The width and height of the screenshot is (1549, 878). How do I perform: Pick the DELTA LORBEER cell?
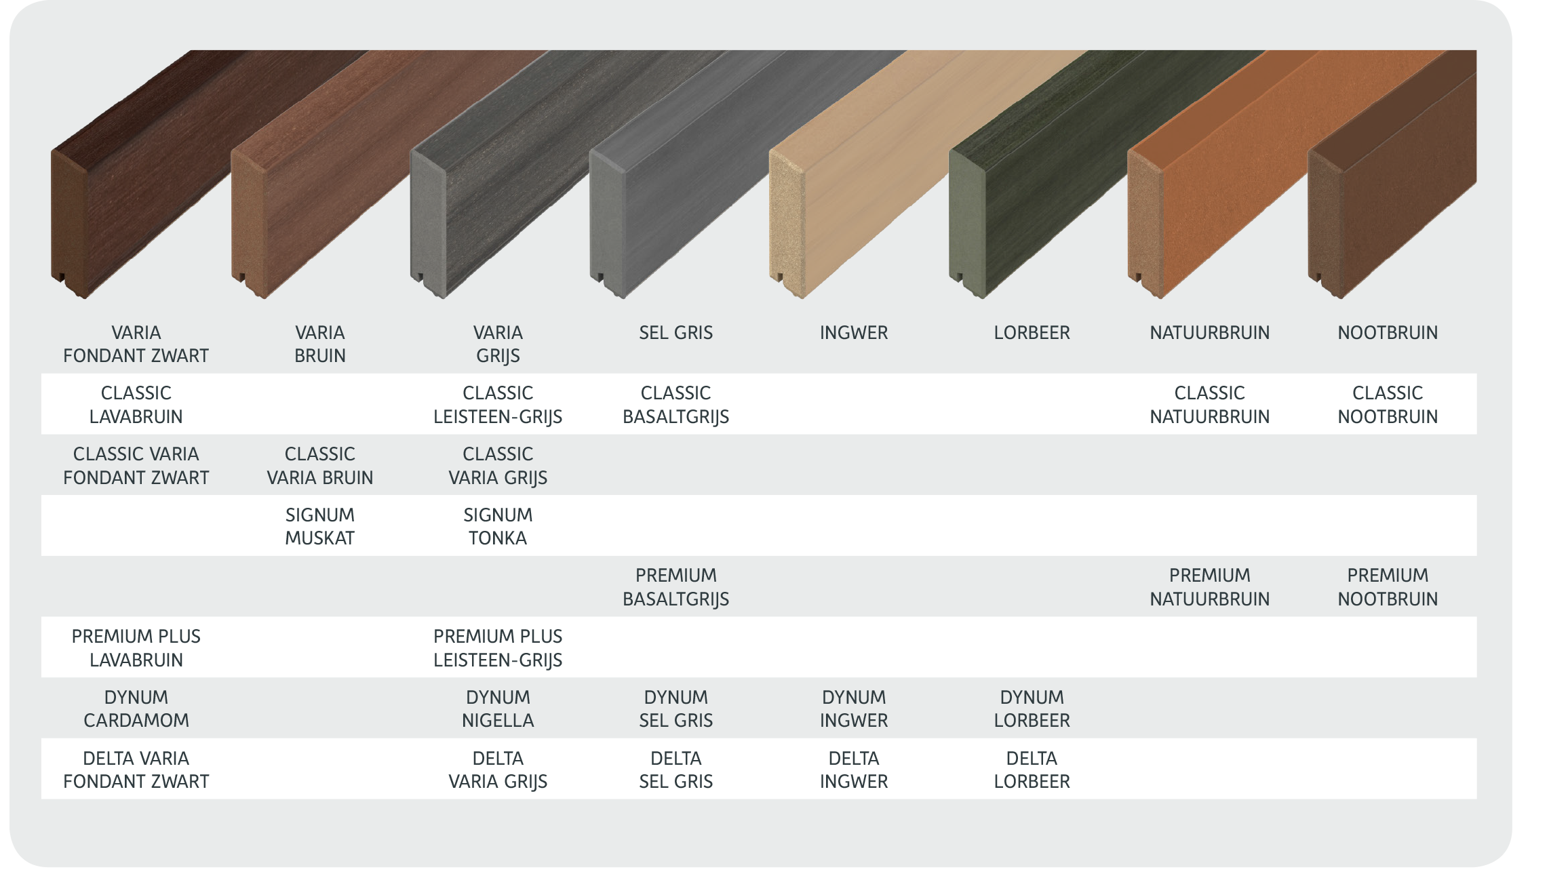[1032, 770]
